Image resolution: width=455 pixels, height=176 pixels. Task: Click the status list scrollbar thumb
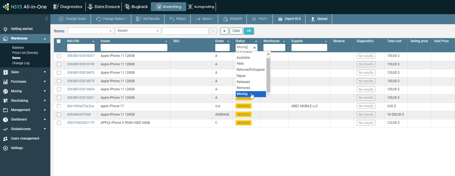[x=268, y=75]
